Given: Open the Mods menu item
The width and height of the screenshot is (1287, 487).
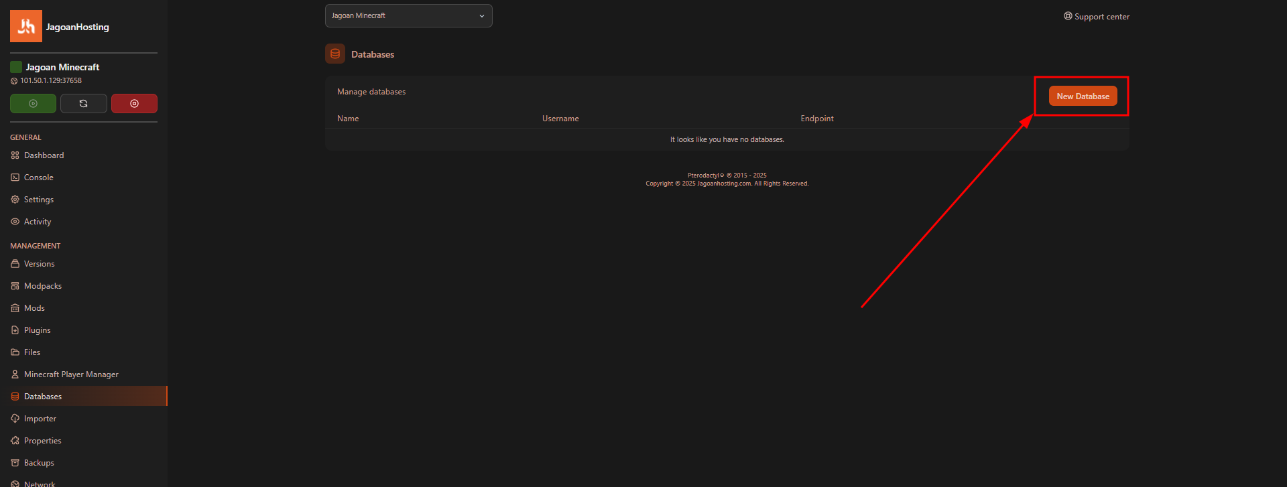Looking at the screenshot, I should [x=84, y=308].
